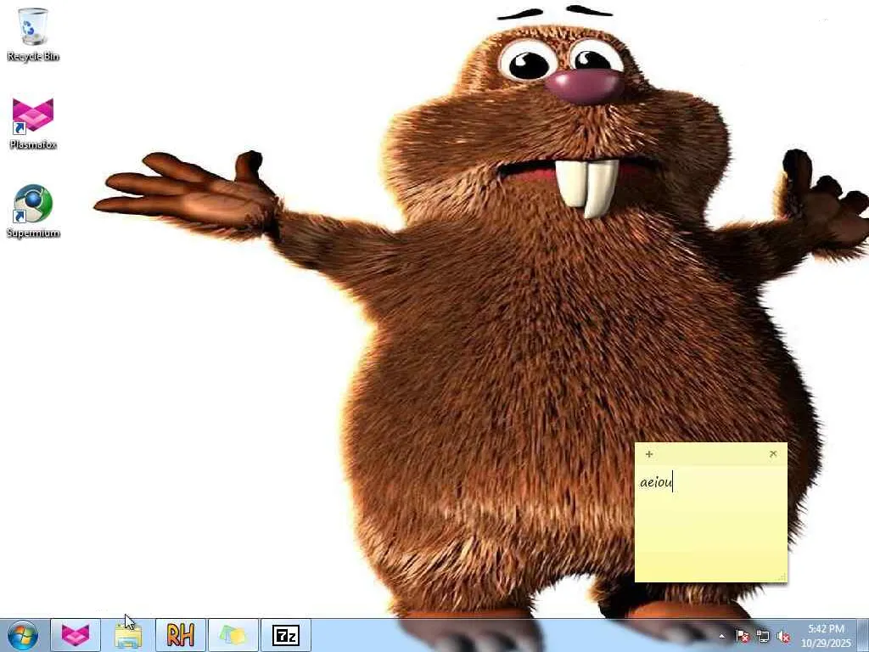Click the sticky note resize grip
This screenshot has width=869, height=652.
coord(782,577)
